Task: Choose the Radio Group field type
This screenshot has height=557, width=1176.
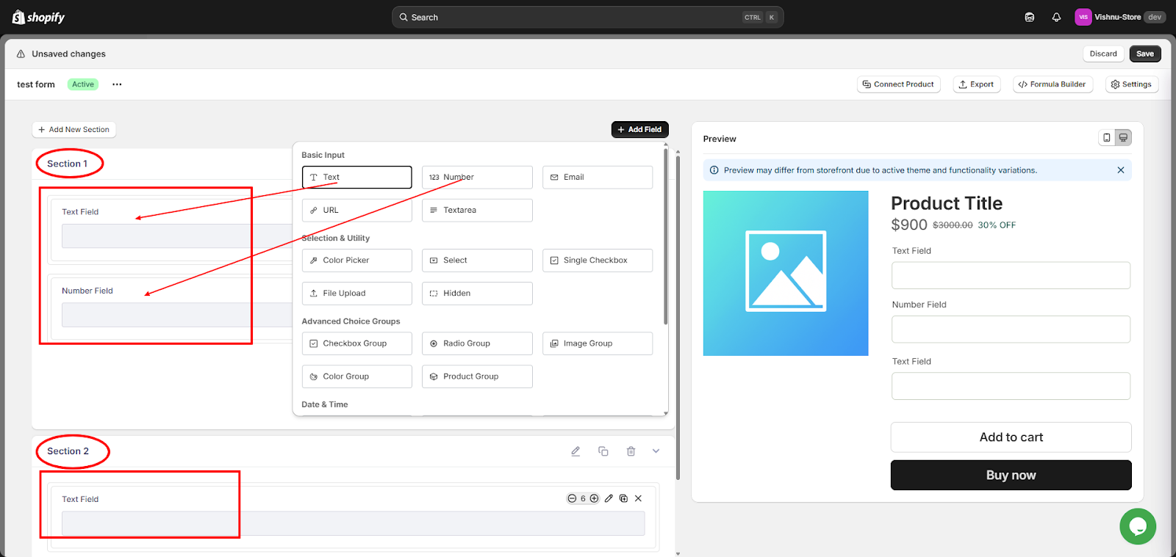Action: [476, 343]
